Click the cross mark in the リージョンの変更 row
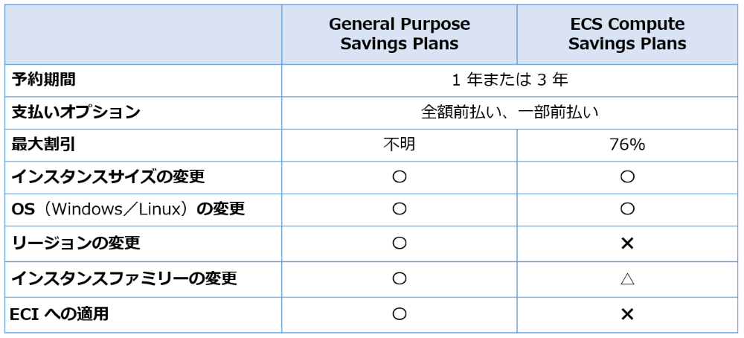This screenshot has height=338, width=744. tap(627, 243)
